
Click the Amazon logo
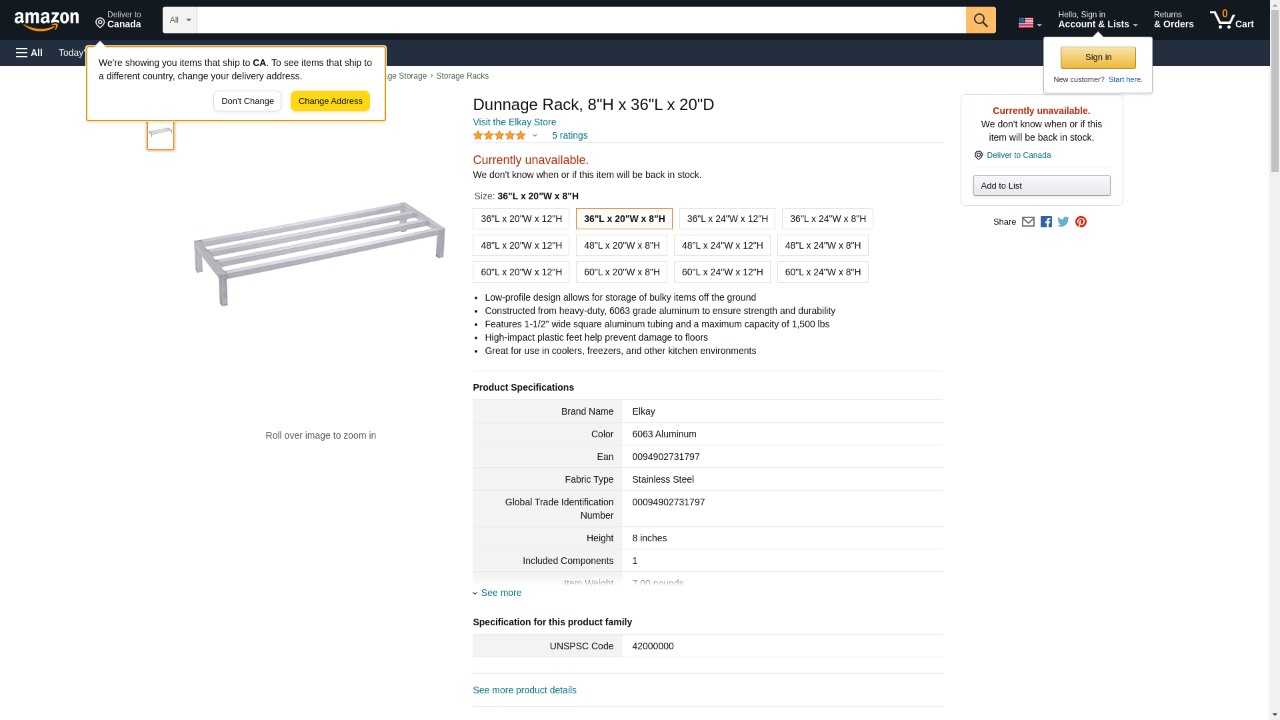click(47, 21)
